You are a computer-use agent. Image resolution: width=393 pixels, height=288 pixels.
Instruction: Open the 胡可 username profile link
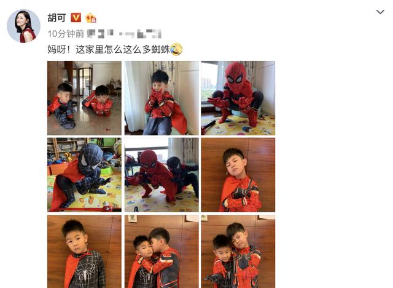click(x=56, y=18)
